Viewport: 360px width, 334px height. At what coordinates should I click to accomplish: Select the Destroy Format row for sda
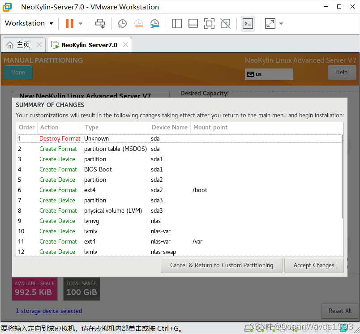(x=179, y=139)
